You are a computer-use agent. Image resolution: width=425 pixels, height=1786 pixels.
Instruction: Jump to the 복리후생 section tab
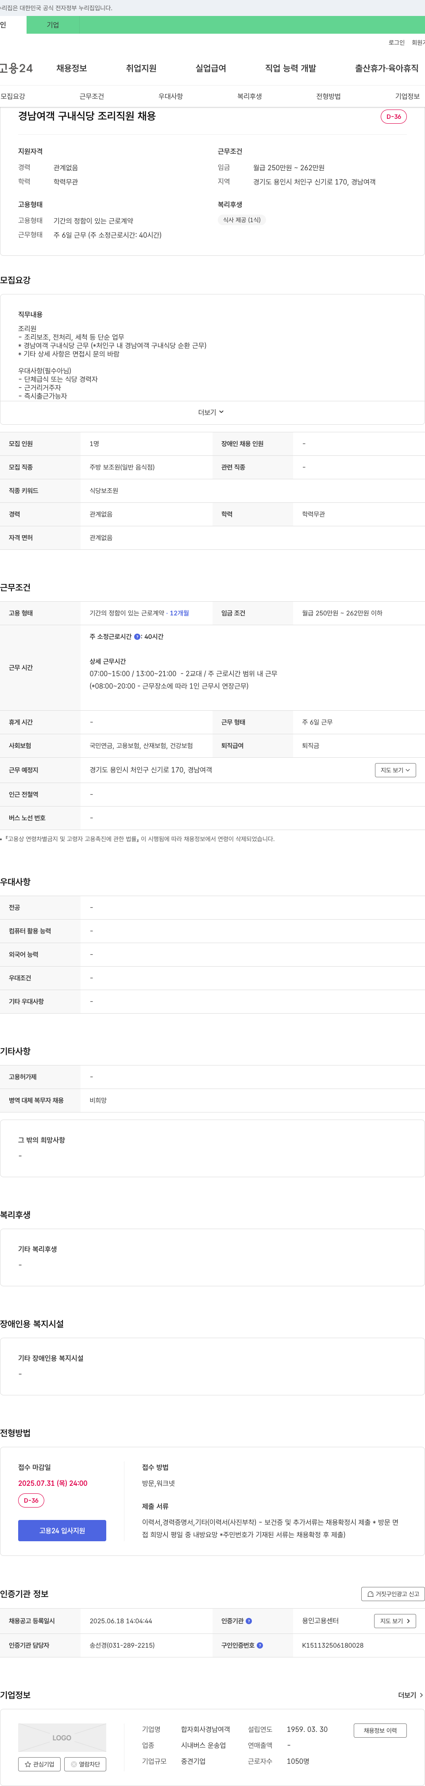click(x=249, y=96)
